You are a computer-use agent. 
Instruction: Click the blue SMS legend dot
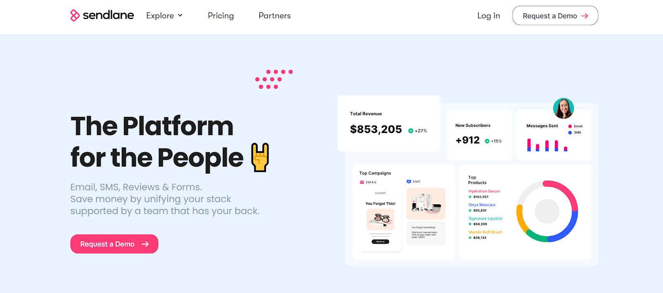[x=570, y=133]
